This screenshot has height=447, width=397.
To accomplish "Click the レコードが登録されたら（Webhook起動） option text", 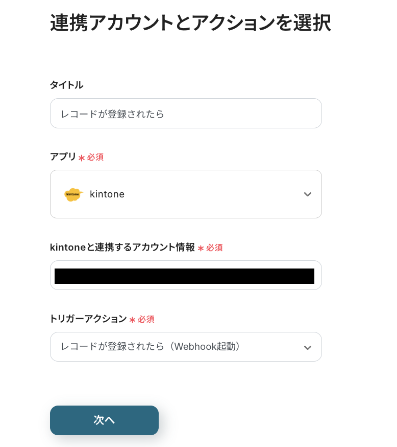I will pos(151,347).
